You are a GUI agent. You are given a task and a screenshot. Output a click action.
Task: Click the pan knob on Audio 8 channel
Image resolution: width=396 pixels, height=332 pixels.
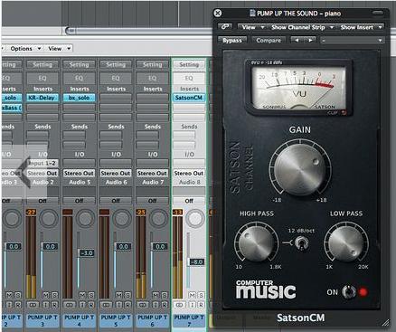click(195, 218)
